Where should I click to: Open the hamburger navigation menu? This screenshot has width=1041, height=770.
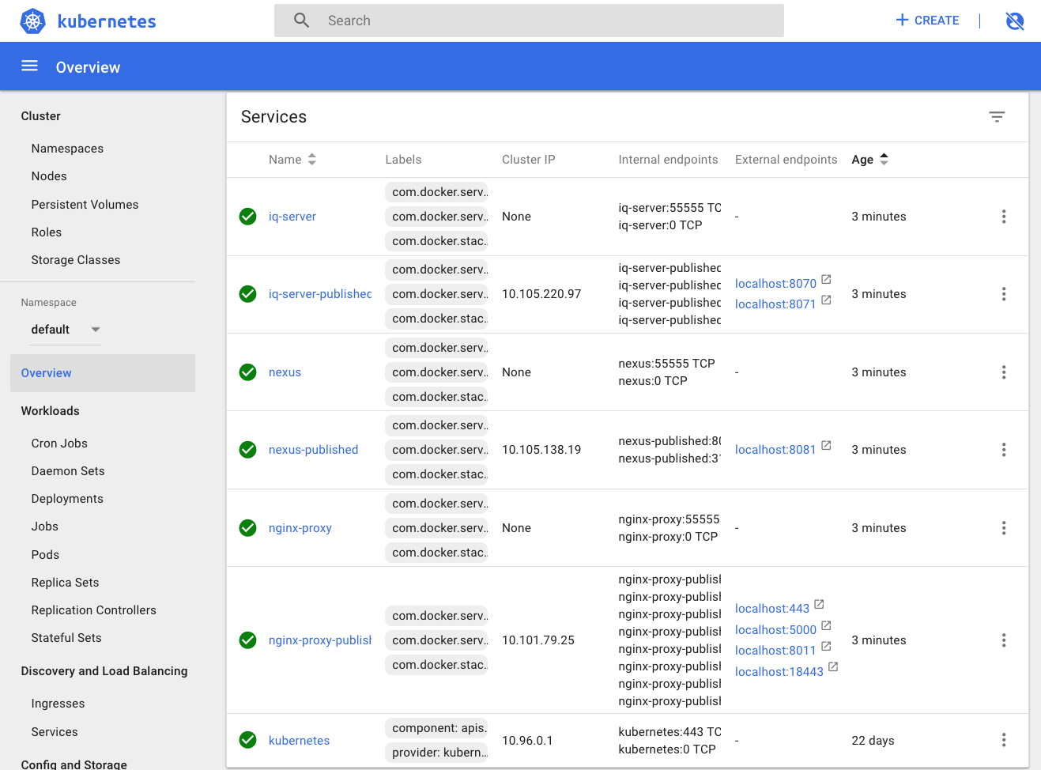point(29,66)
